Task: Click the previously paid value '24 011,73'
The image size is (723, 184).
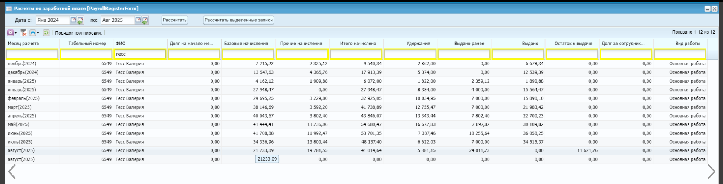Action: (x=479, y=150)
